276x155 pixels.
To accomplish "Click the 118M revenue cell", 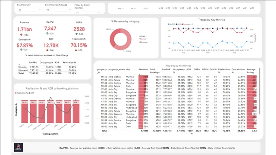I will [144, 77].
